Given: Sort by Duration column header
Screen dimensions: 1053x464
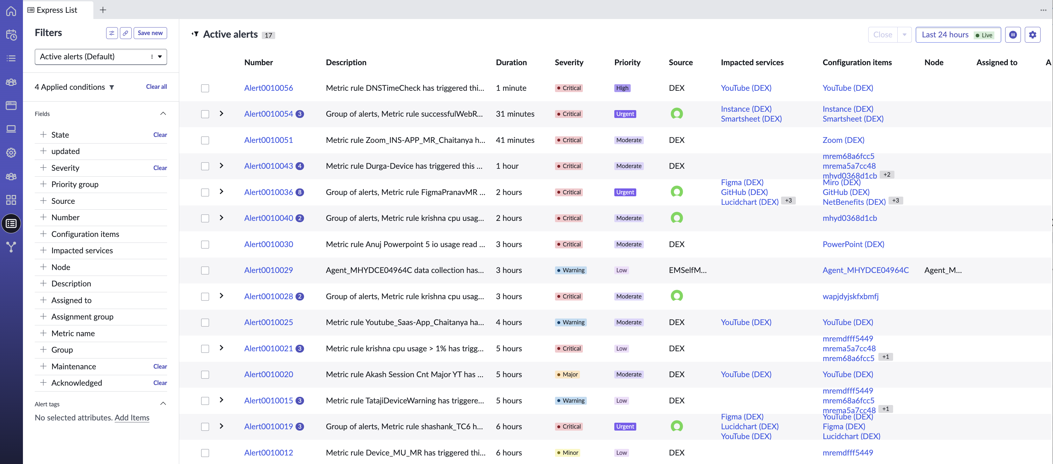Looking at the screenshot, I should tap(511, 63).
